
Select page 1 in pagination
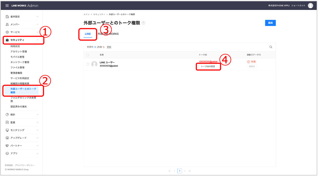click(180, 171)
